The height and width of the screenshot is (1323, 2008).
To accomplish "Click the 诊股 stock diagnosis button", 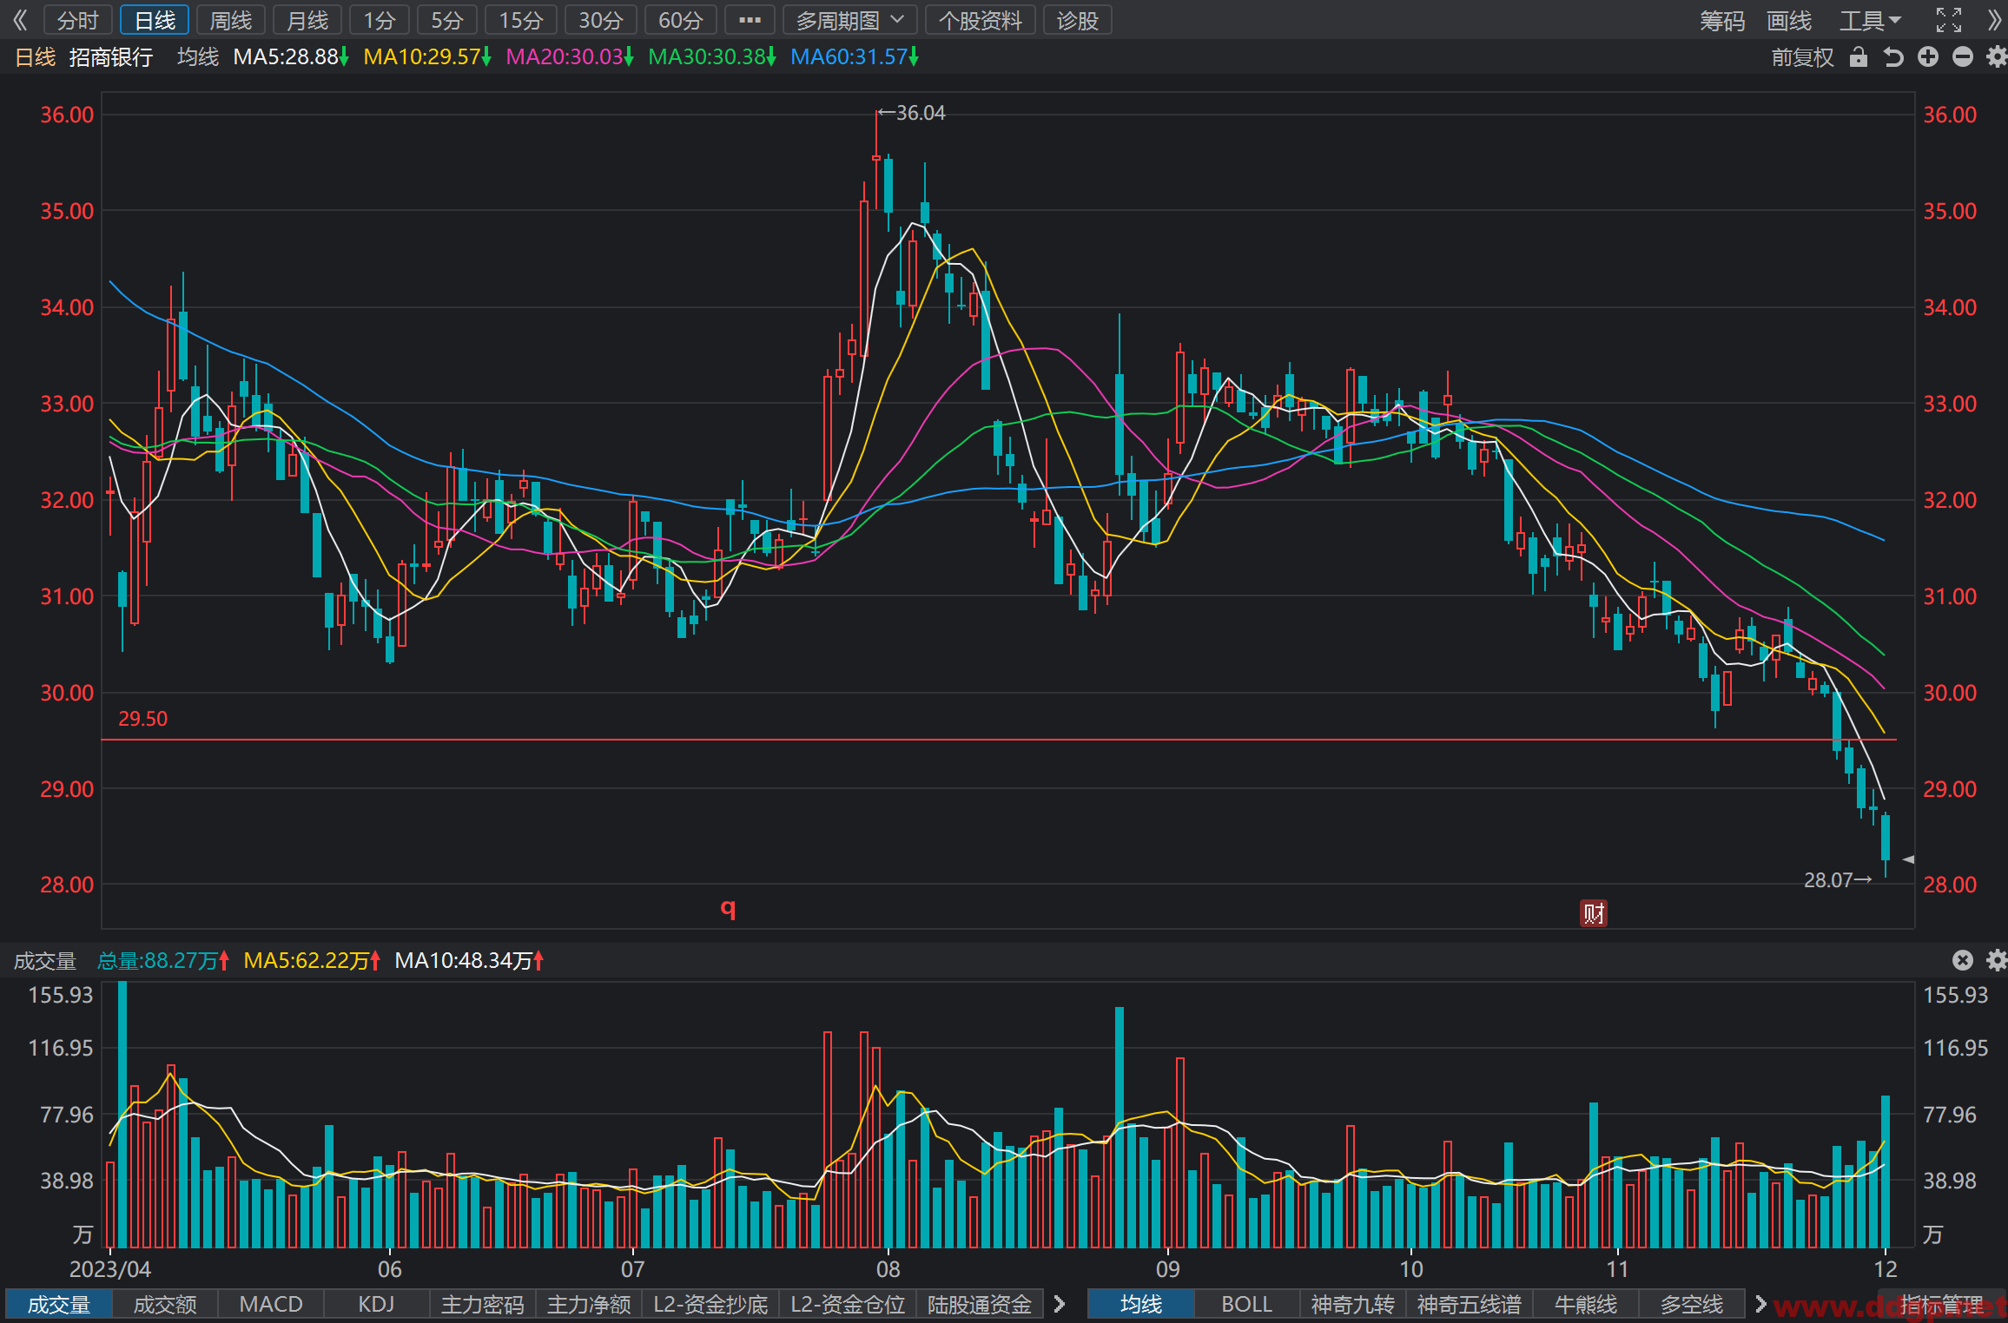I will 1078,20.
